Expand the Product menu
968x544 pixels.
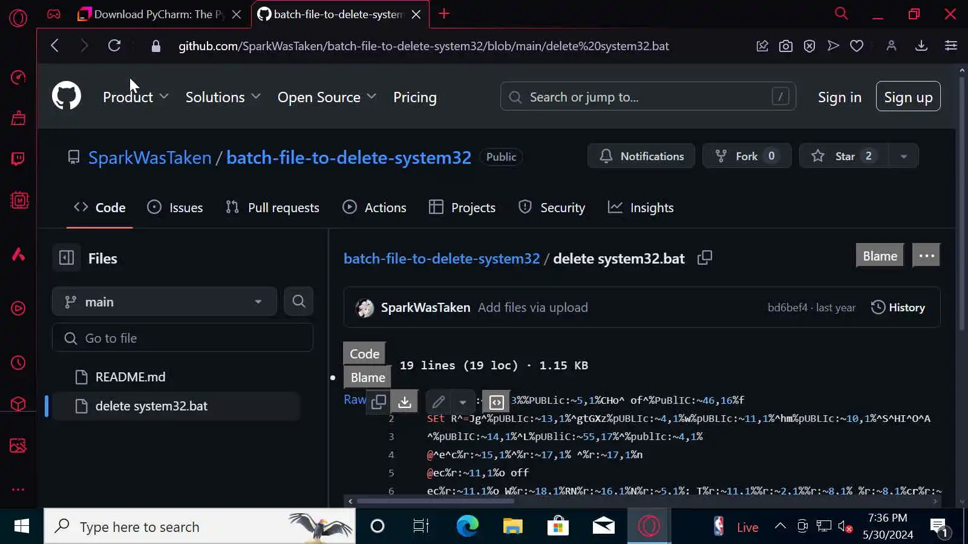coord(136,97)
